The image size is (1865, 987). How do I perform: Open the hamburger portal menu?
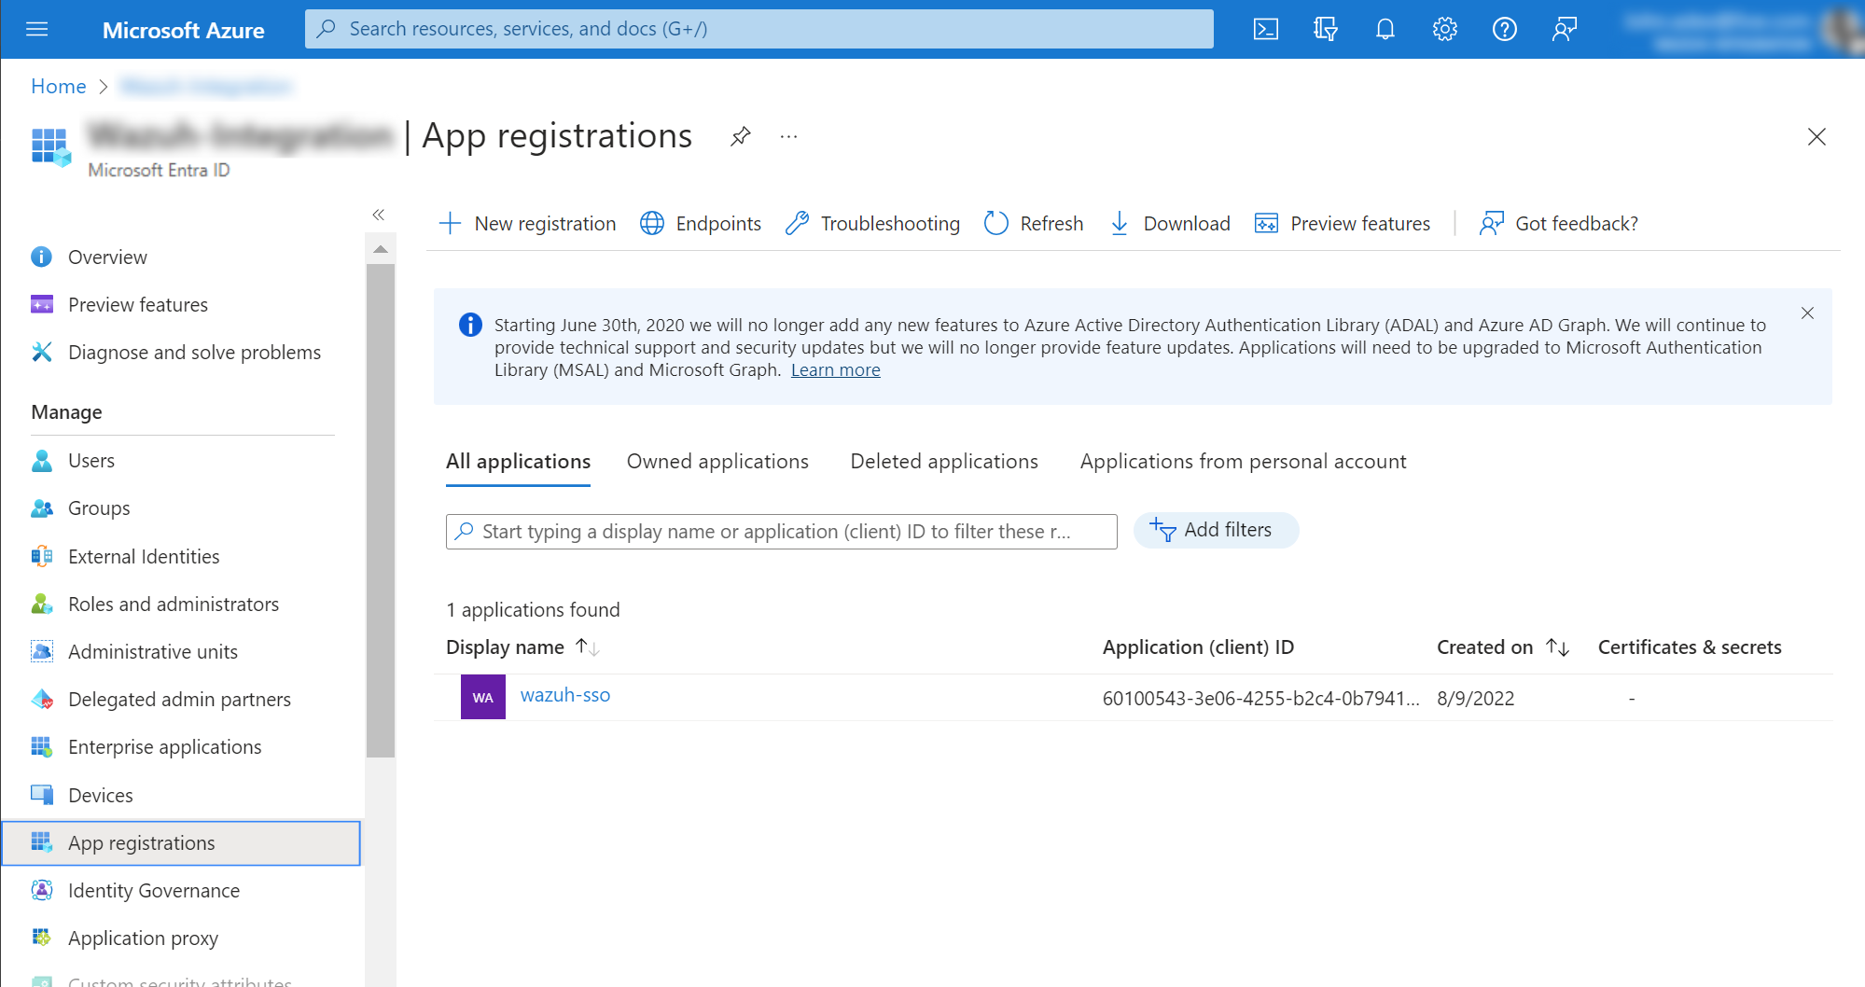[37, 29]
